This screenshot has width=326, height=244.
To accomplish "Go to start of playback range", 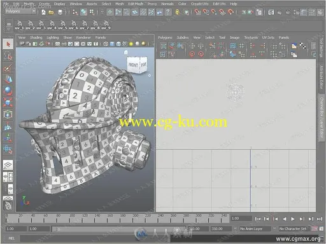I will (258, 219).
